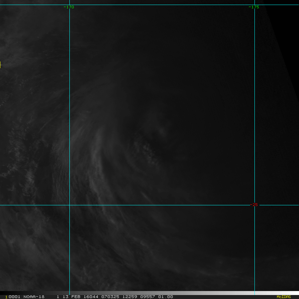Screen dimensions: 299x299
Task: Click the yellow frame number 1 at bottom-left
Action: tap(6, 297)
